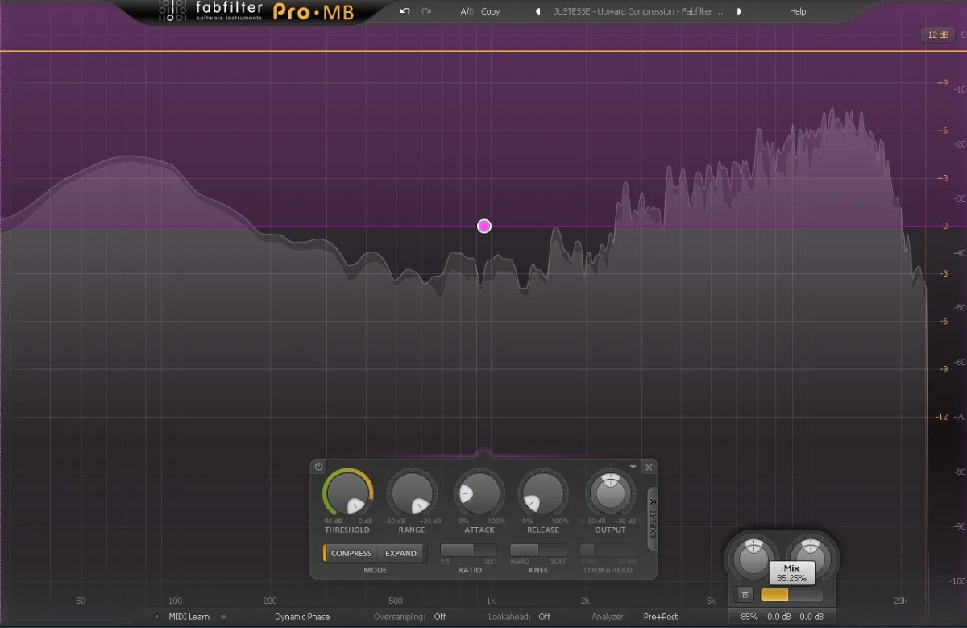Click the RATIO slider
This screenshot has width=967, height=628.
point(469,551)
